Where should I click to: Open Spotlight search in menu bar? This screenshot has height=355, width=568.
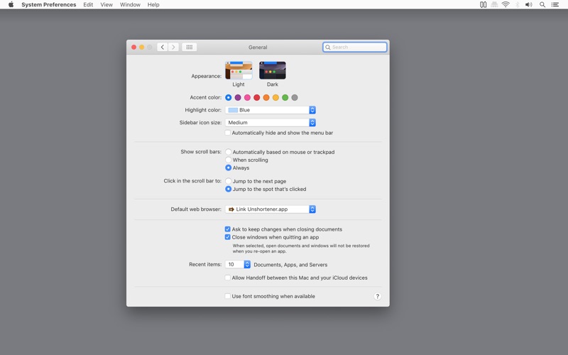pos(542,5)
